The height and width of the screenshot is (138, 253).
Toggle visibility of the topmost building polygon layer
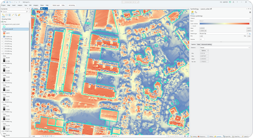4,24
